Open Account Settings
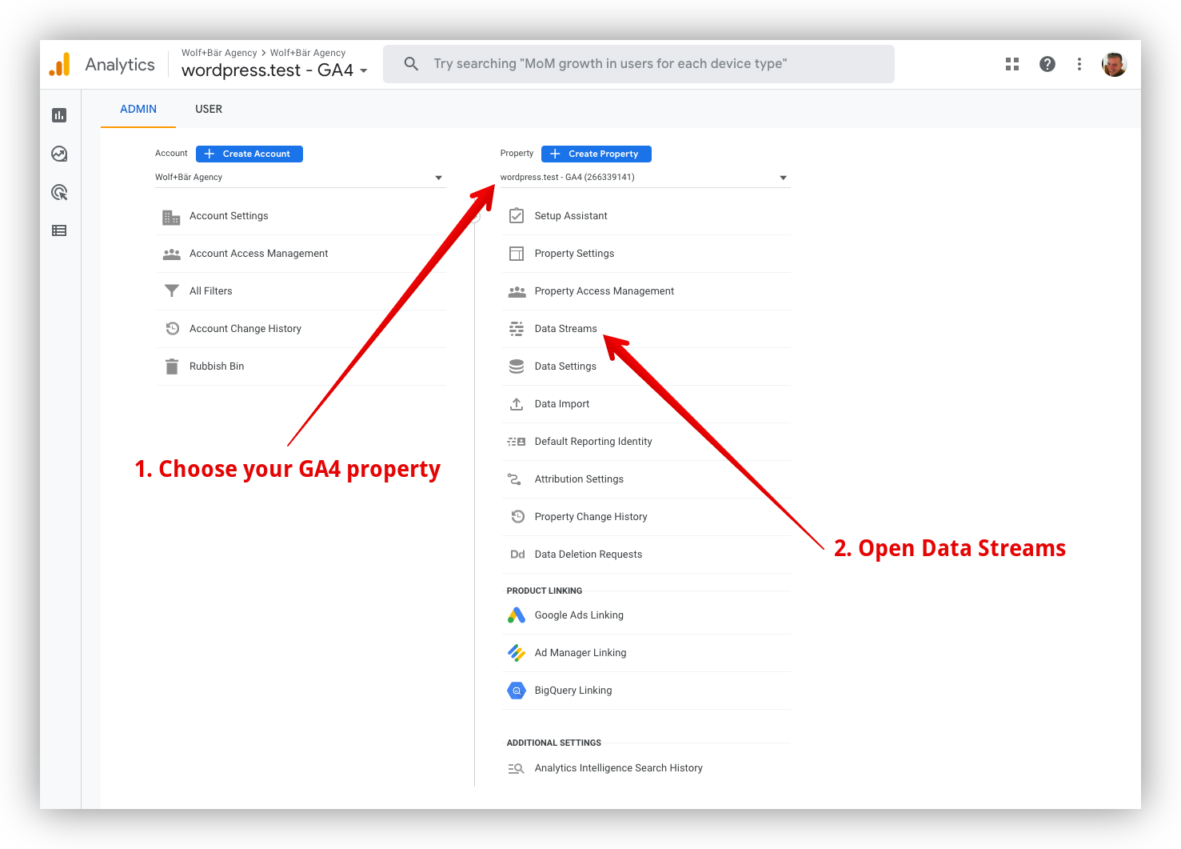The height and width of the screenshot is (849, 1181). pos(301,216)
